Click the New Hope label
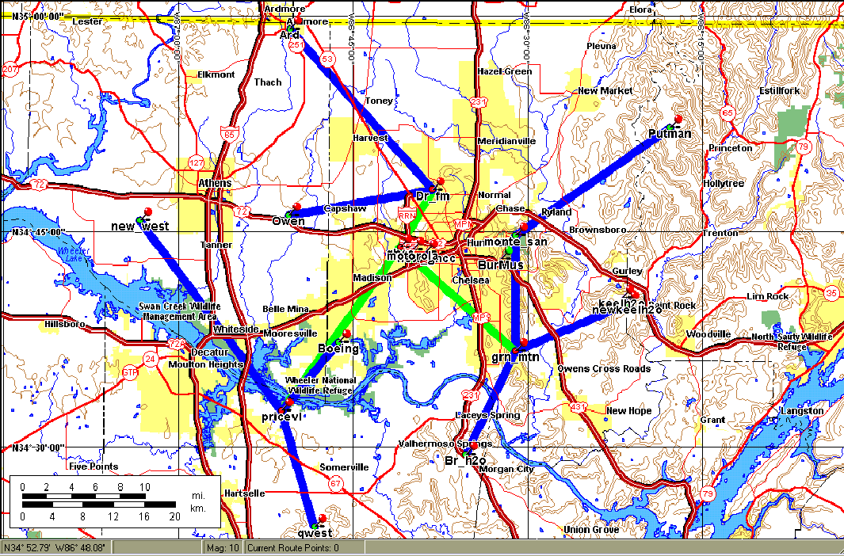The width and height of the screenshot is (844, 556). pos(628,411)
